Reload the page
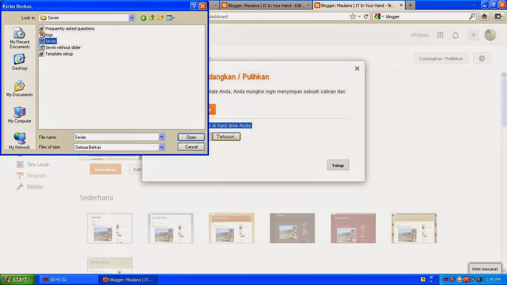 click(366, 16)
